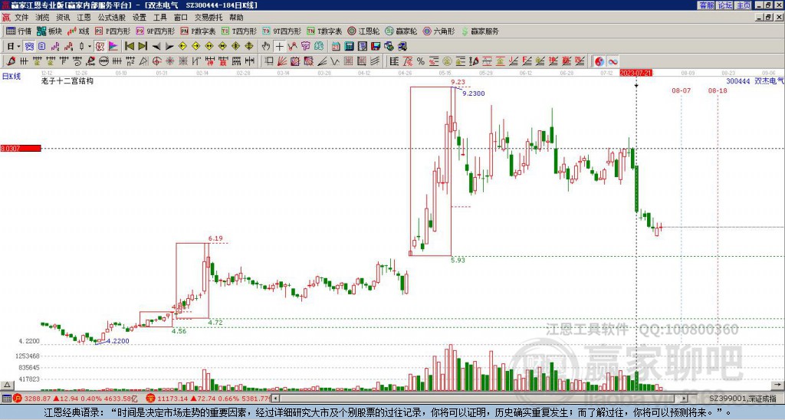This screenshot has width=785, height=420.
Task: Click the right arrow at volume pane end
Action: point(778,385)
